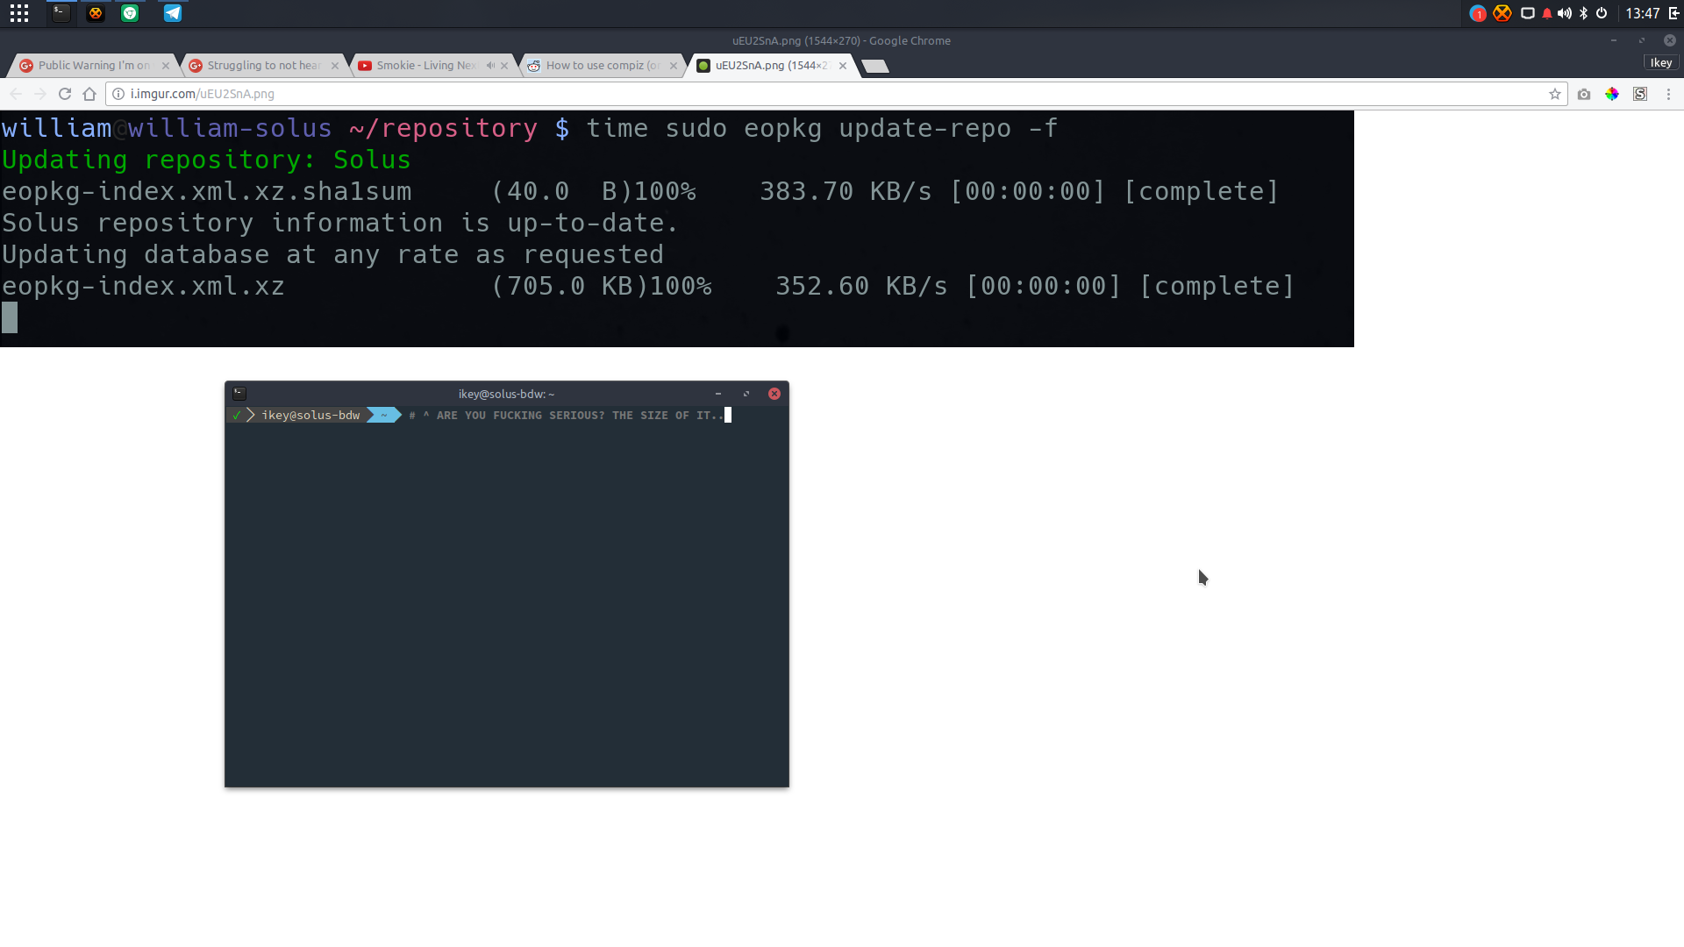Click the camera screenshot extension icon
The image size is (1684, 947).
click(x=1584, y=94)
